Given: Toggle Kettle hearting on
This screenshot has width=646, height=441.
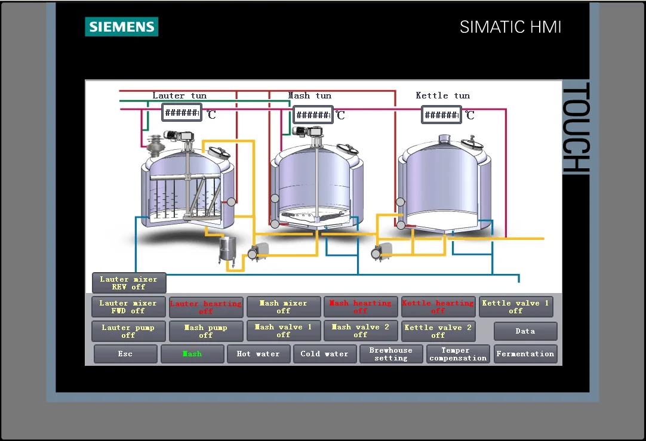Looking at the screenshot, I should pyautogui.click(x=438, y=306).
